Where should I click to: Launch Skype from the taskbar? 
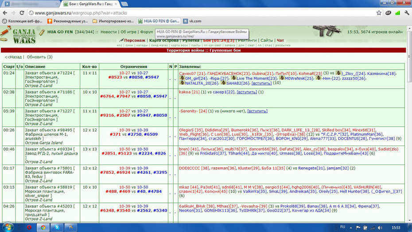57,227
